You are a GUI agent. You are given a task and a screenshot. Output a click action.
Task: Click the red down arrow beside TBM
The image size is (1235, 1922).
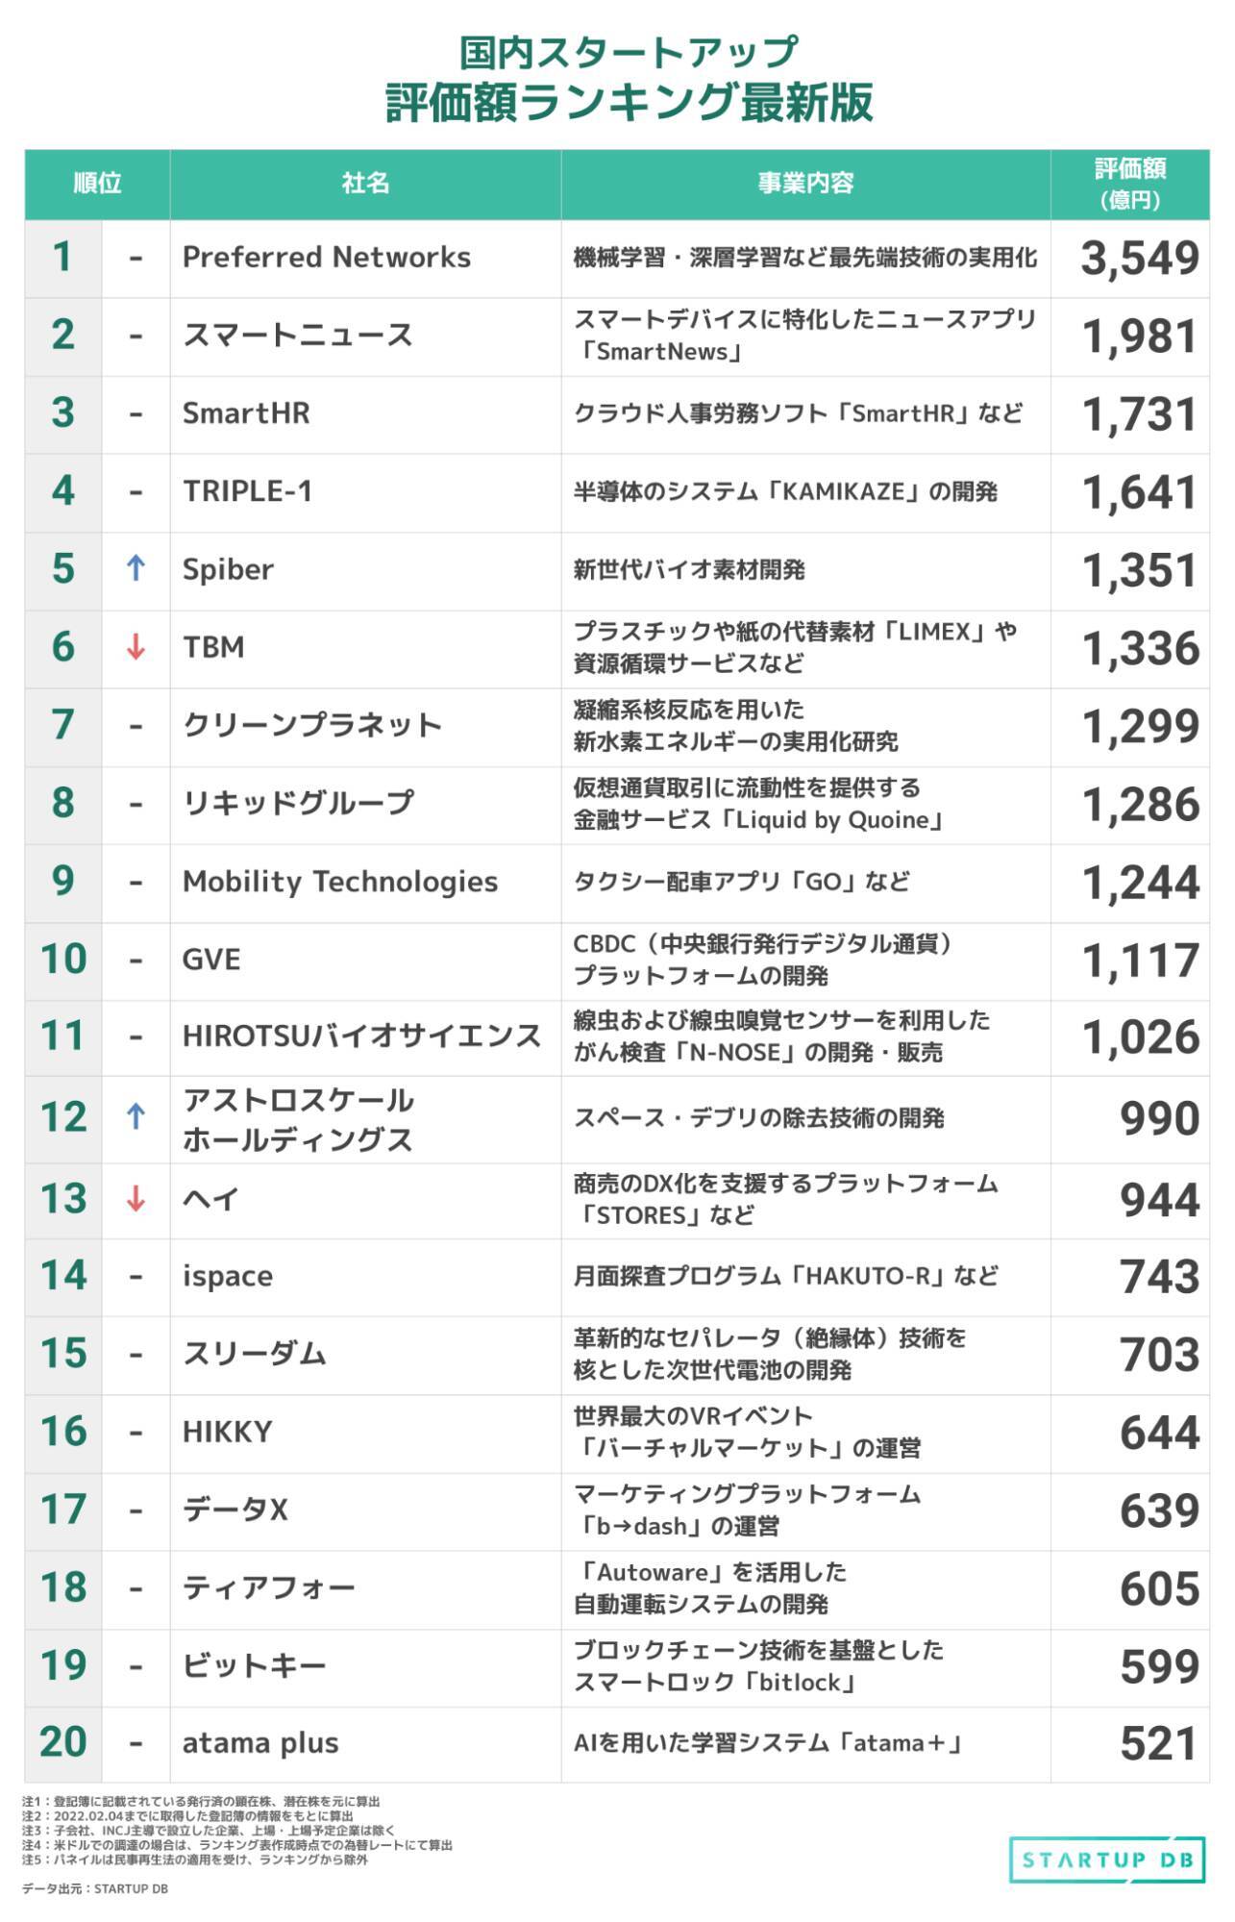coord(136,647)
